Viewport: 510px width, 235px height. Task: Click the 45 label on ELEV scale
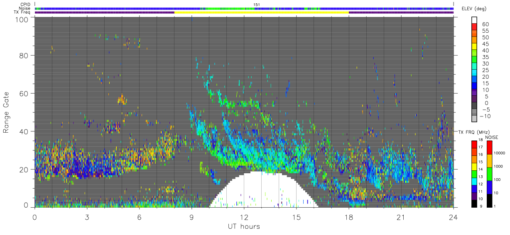coord(485,44)
